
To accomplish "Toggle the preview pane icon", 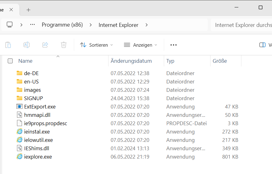I will 262,45.
